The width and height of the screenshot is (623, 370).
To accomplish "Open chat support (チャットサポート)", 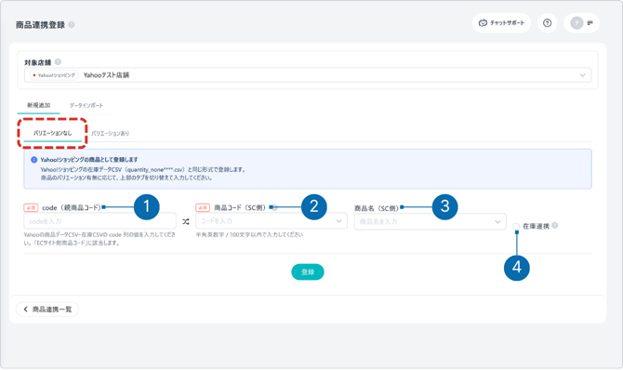I will [x=501, y=23].
